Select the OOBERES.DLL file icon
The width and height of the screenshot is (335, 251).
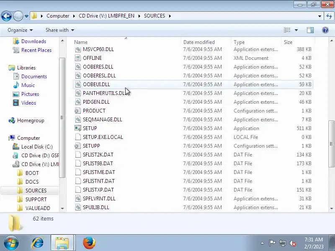78,67
